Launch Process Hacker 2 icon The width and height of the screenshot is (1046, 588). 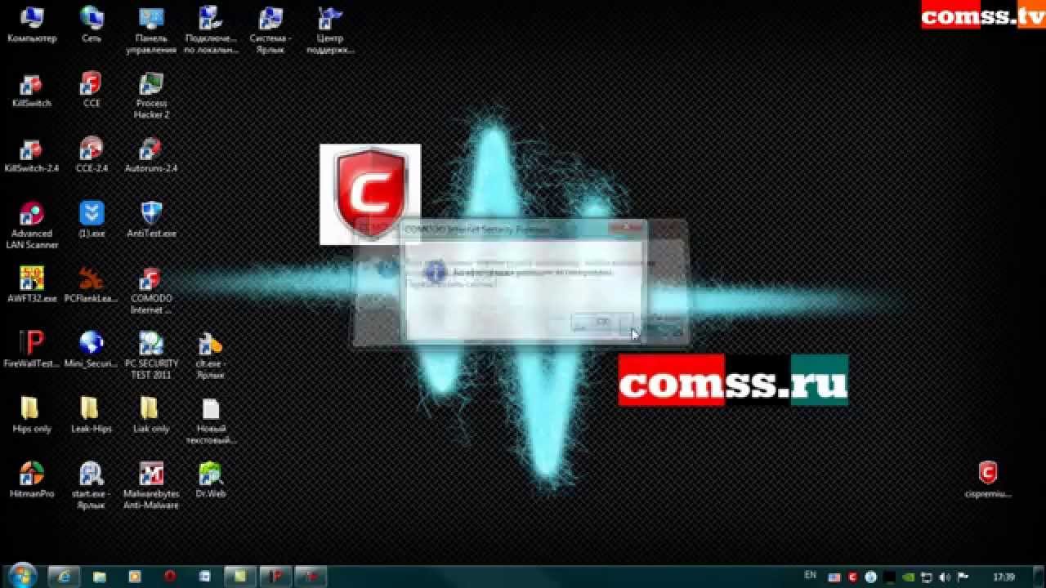151,96
